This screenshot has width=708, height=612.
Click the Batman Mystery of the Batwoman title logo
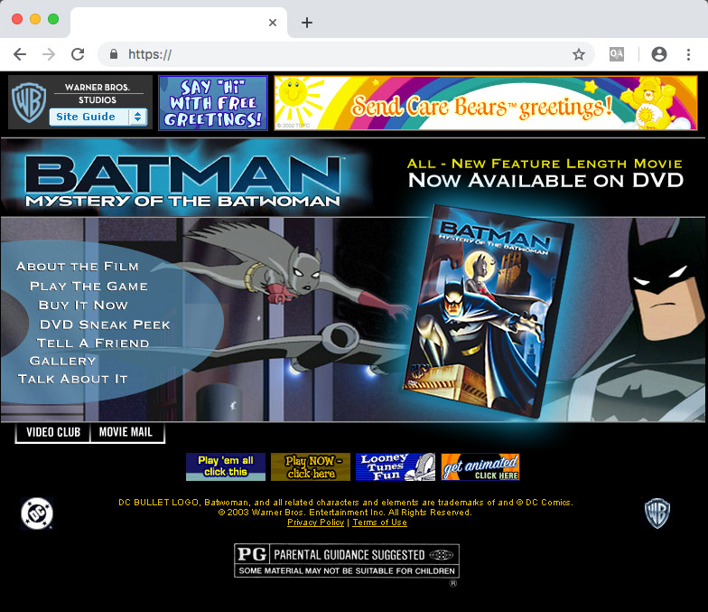click(x=182, y=181)
